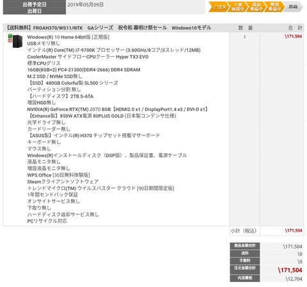Click the 発送準備中 progress step

(x=274, y=6)
